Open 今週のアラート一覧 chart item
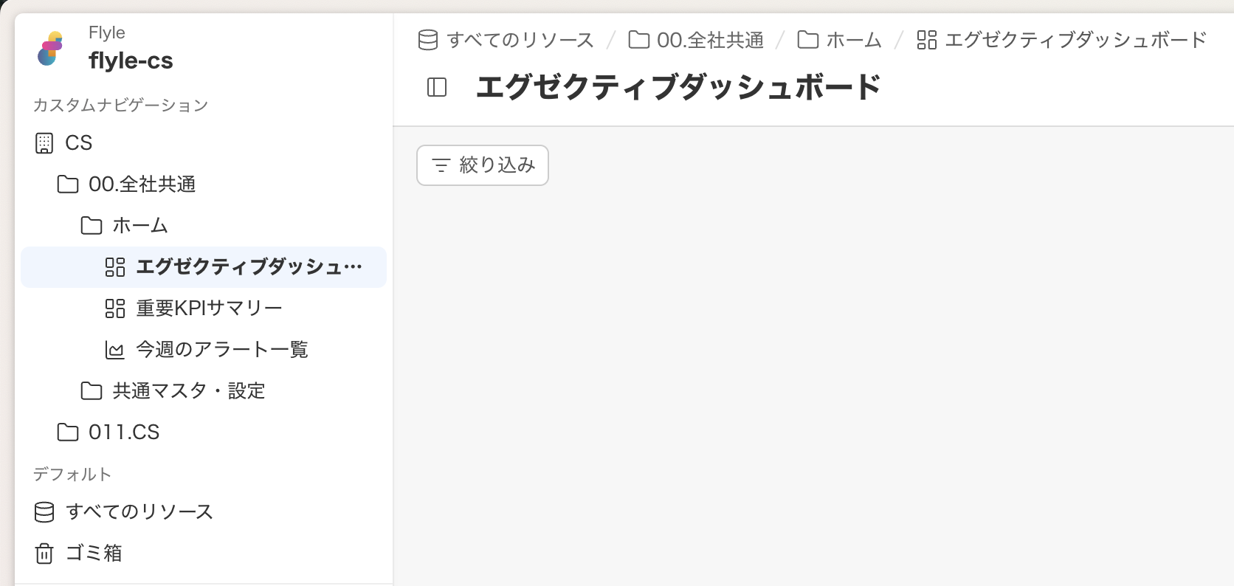 point(221,350)
